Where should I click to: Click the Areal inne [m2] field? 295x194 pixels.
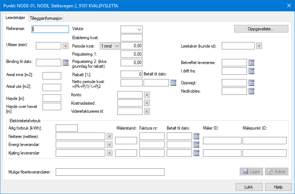(52, 76)
